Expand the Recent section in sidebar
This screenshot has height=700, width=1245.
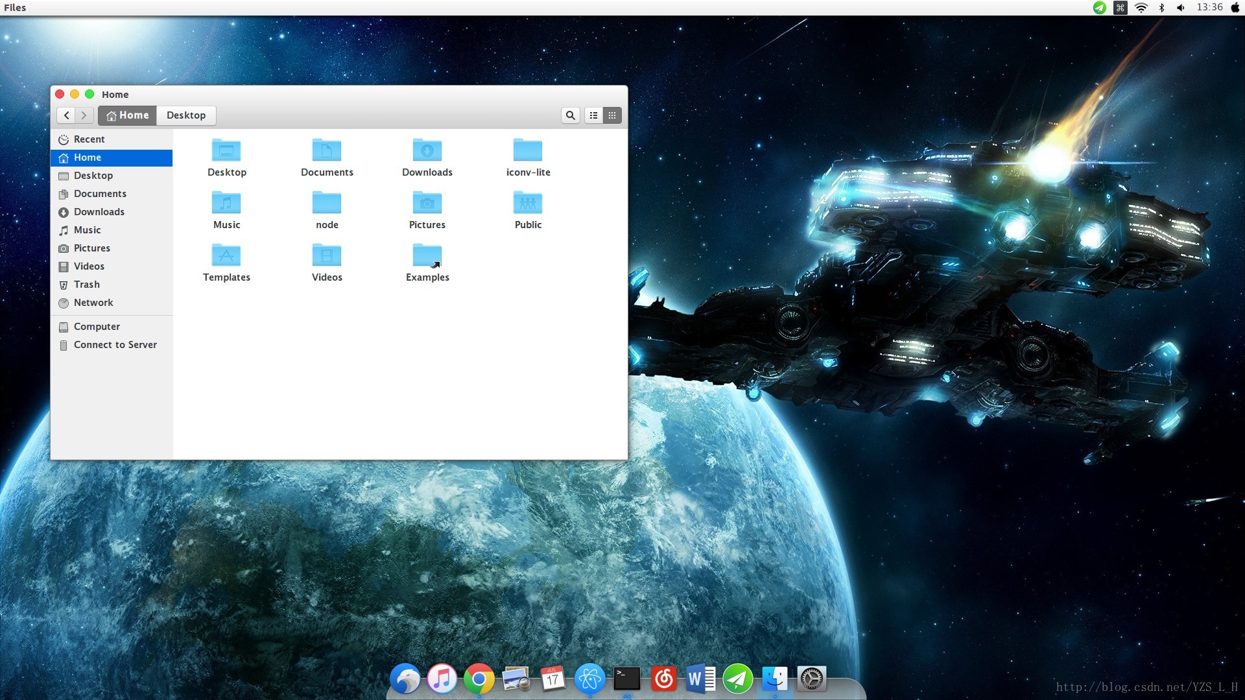pos(89,139)
